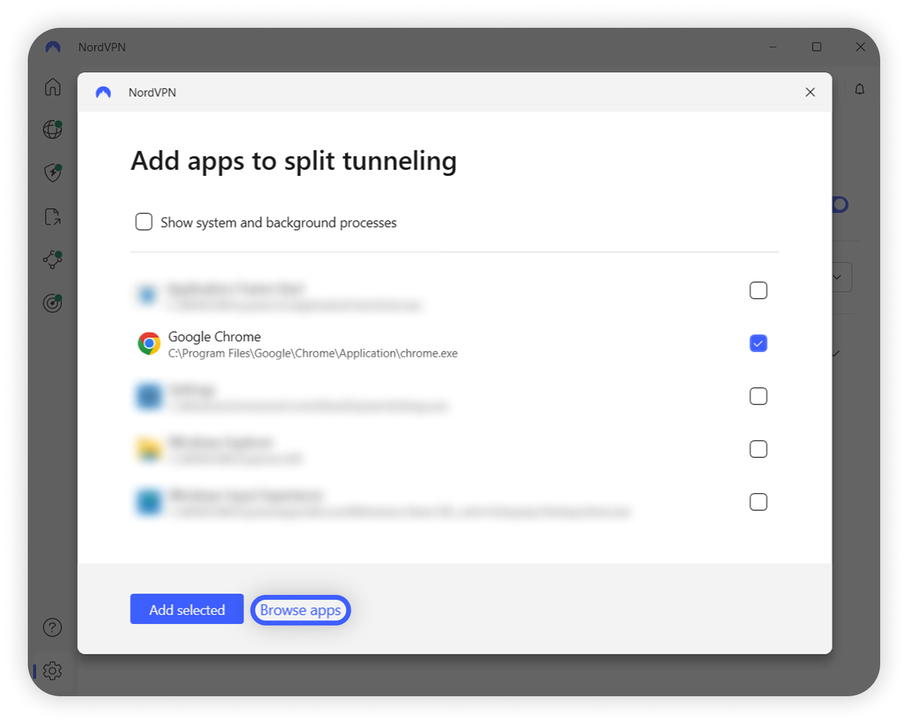Open Browse apps
Screen dimensions: 908x724
(300, 610)
